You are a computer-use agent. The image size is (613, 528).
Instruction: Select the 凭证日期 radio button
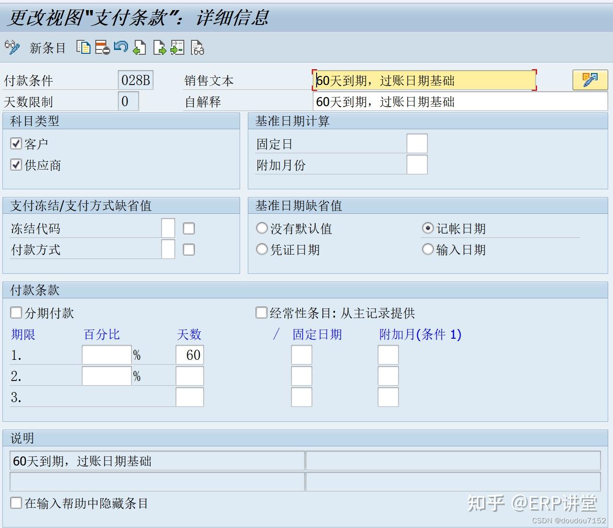pyautogui.click(x=262, y=249)
